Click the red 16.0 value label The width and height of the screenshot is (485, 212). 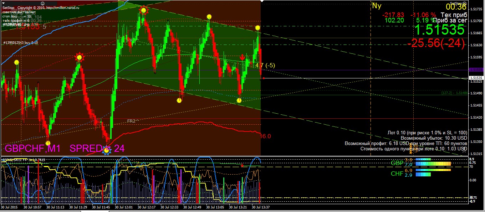click(265, 136)
